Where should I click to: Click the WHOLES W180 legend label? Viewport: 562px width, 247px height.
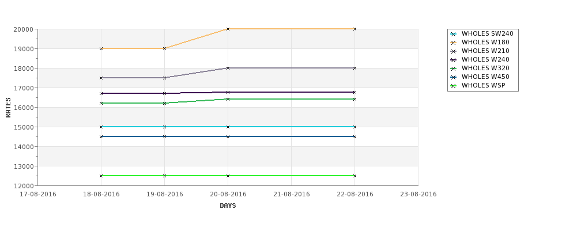(x=485, y=42)
